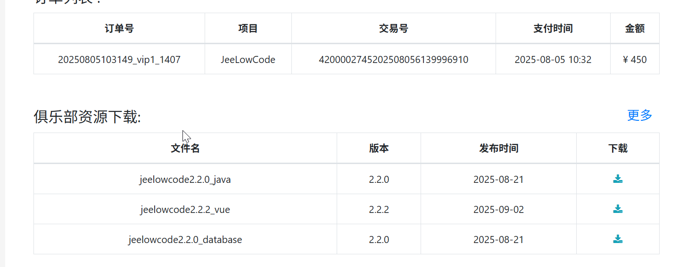Click the jeelowcode2.2.0_java file name

185,180
